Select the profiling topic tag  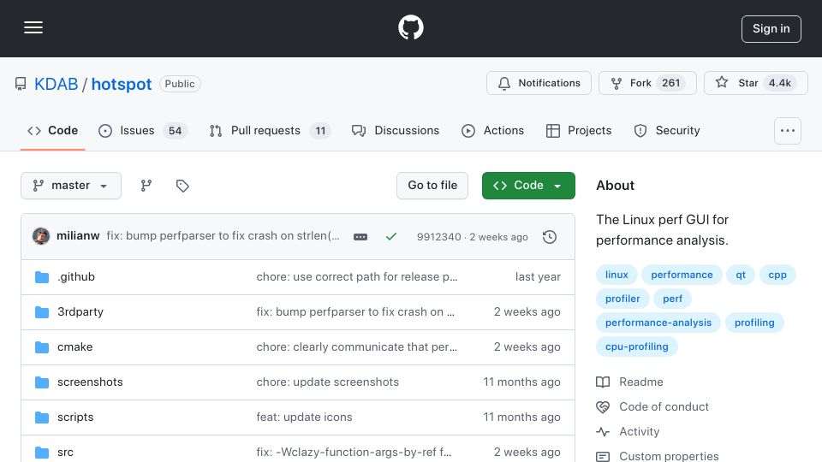coord(753,323)
